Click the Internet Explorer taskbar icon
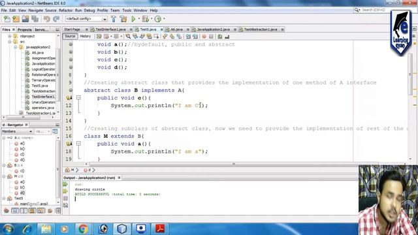 coord(27,228)
